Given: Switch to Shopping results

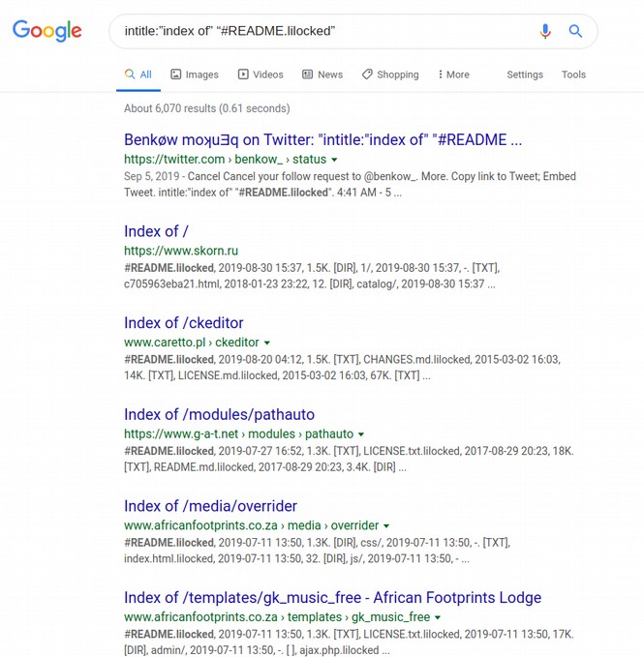Looking at the screenshot, I should click(x=390, y=75).
